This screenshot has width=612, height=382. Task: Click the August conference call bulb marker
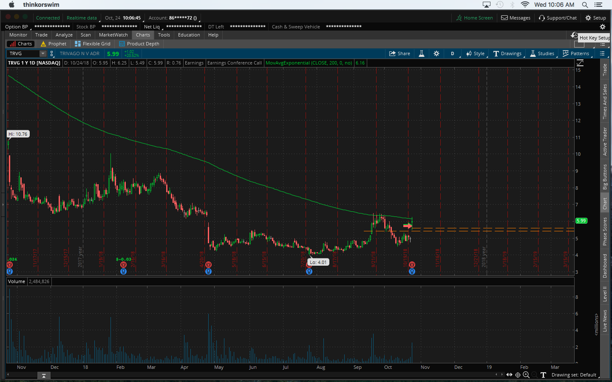309,271
